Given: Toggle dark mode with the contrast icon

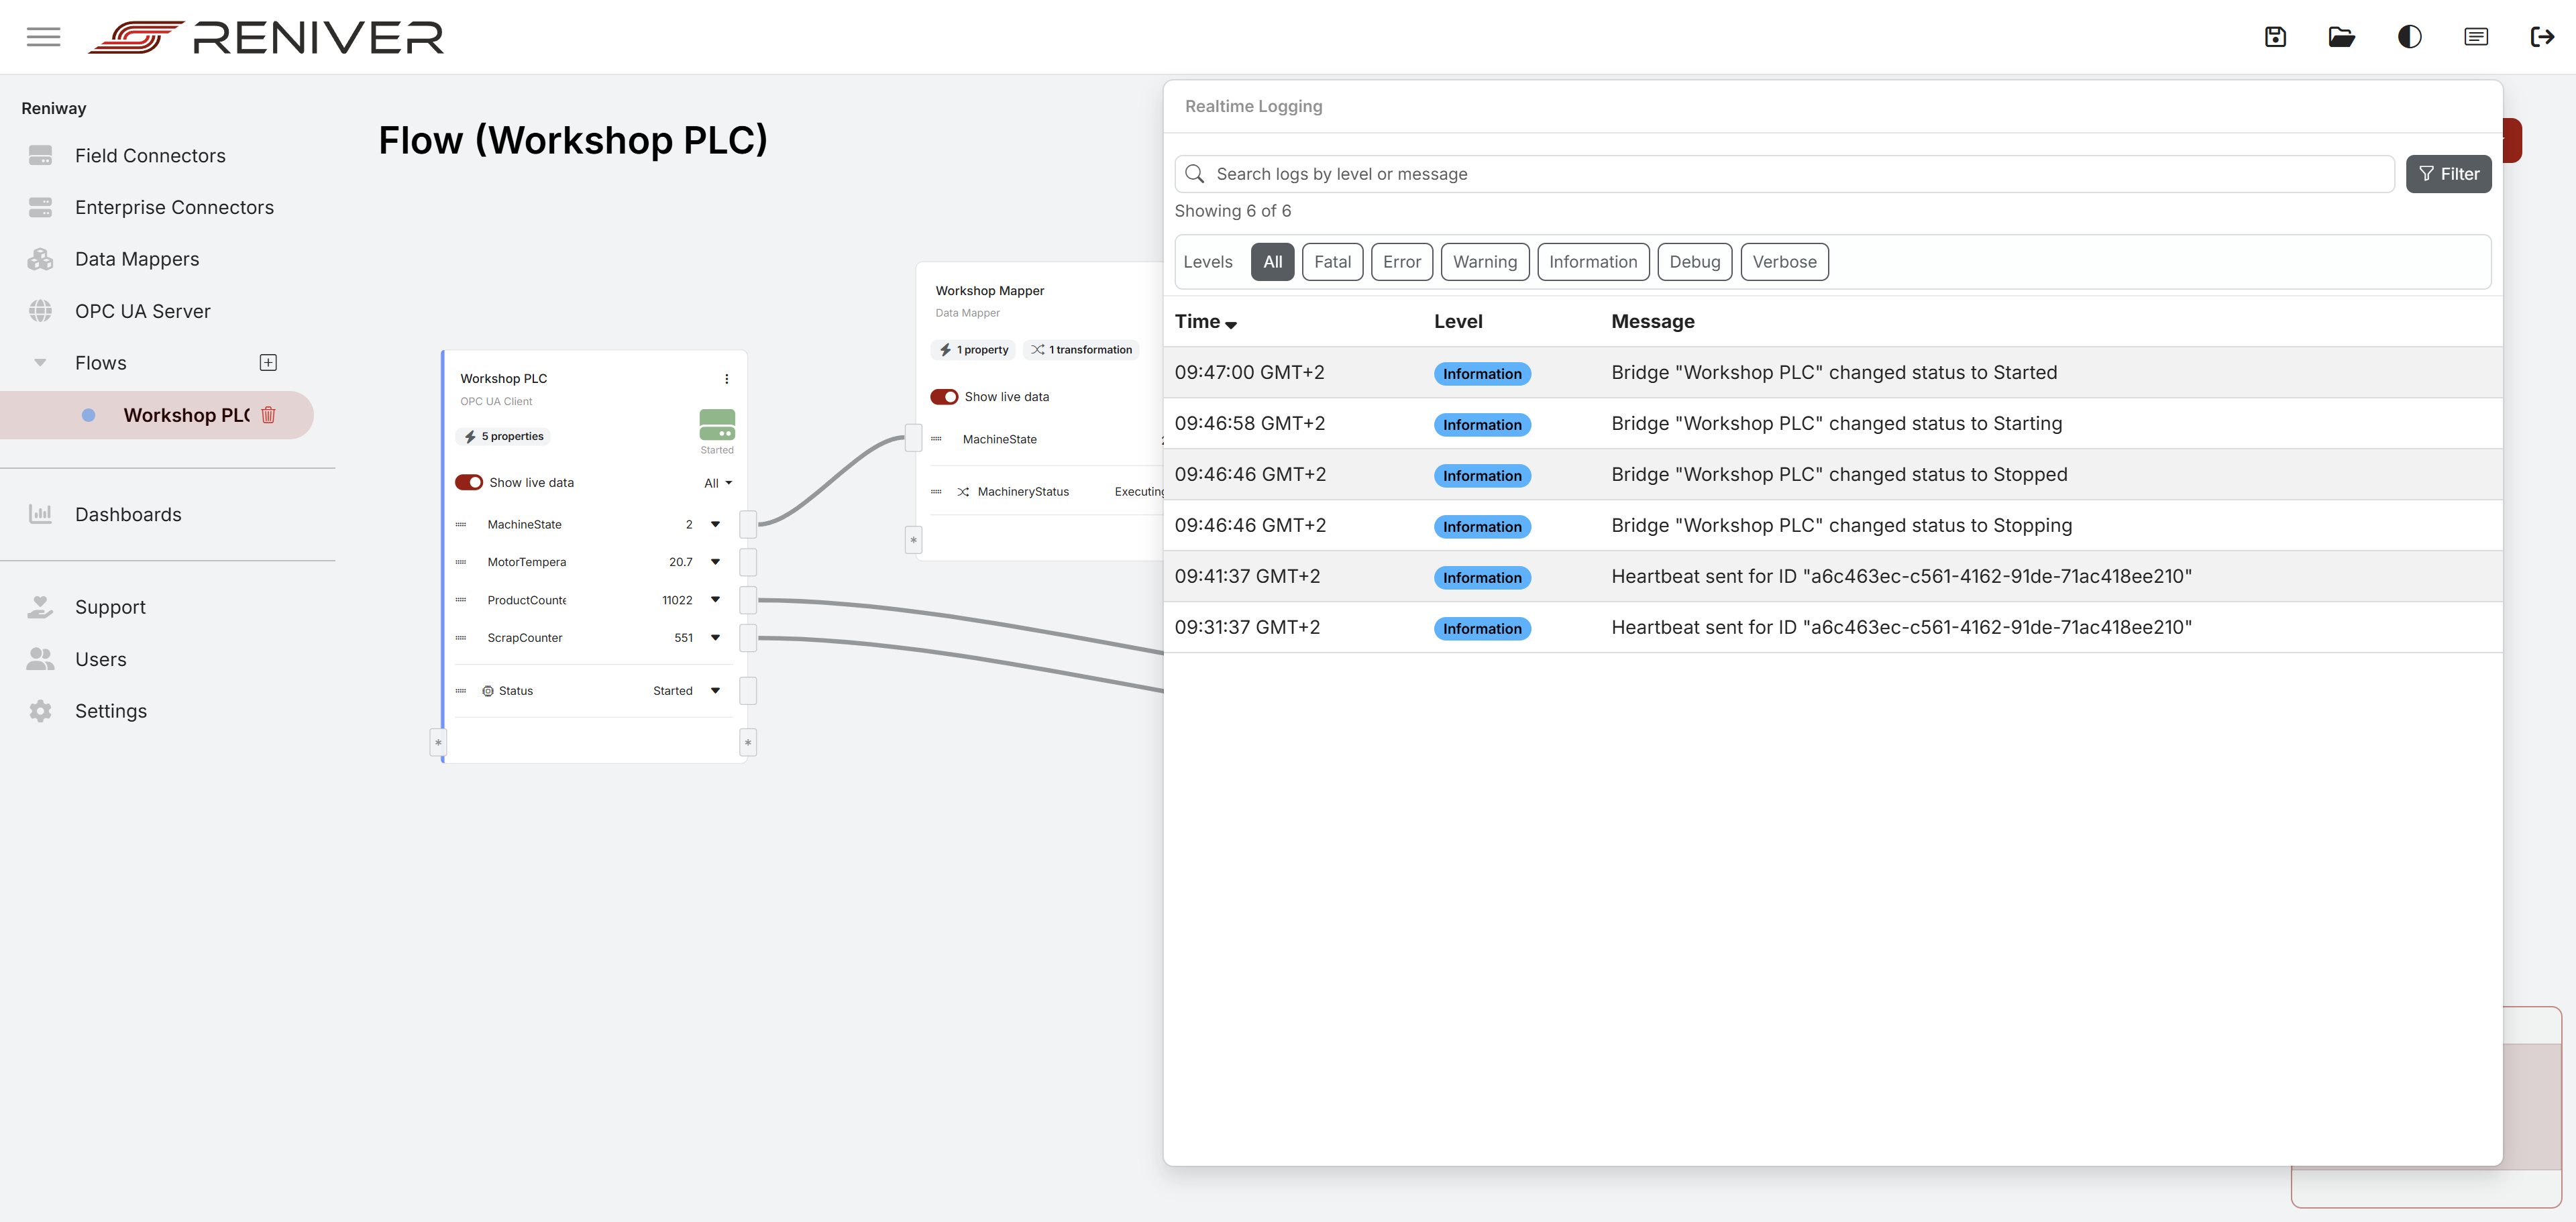Looking at the screenshot, I should click(x=2408, y=37).
